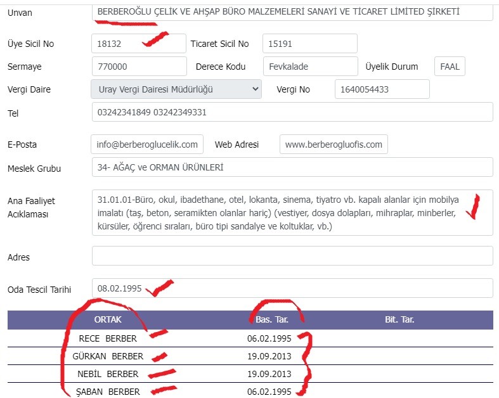This screenshot has width=499, height=398.
Task: Click the Ana Faaliyet Acıklaması label
Action: point(31,207)
